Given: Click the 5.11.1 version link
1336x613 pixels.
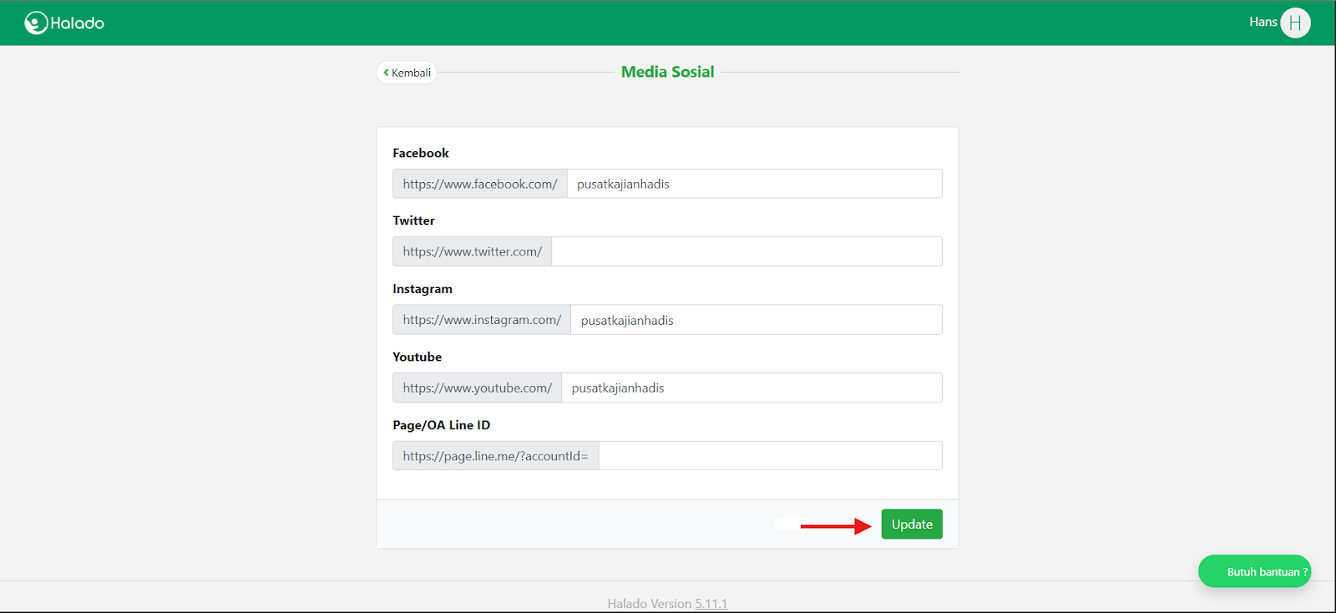Looking at the screenshot, I should pyautogui.click(x=711, y=604).
